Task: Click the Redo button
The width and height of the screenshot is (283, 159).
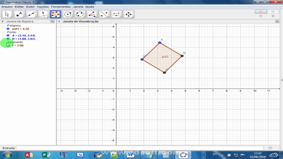Action: [x=273, y=12]
